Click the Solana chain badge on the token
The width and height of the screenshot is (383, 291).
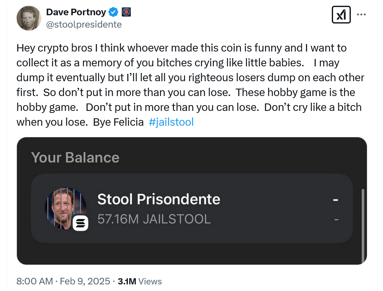tap(80, 224)
